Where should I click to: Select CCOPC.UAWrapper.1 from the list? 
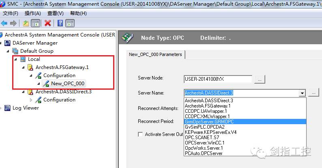pos(245,111)
